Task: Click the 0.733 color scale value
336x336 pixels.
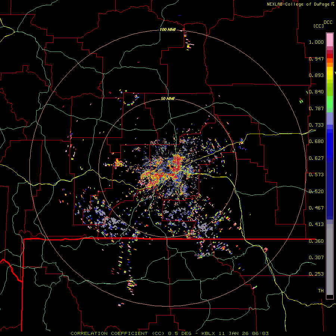Action: [316, 125]
